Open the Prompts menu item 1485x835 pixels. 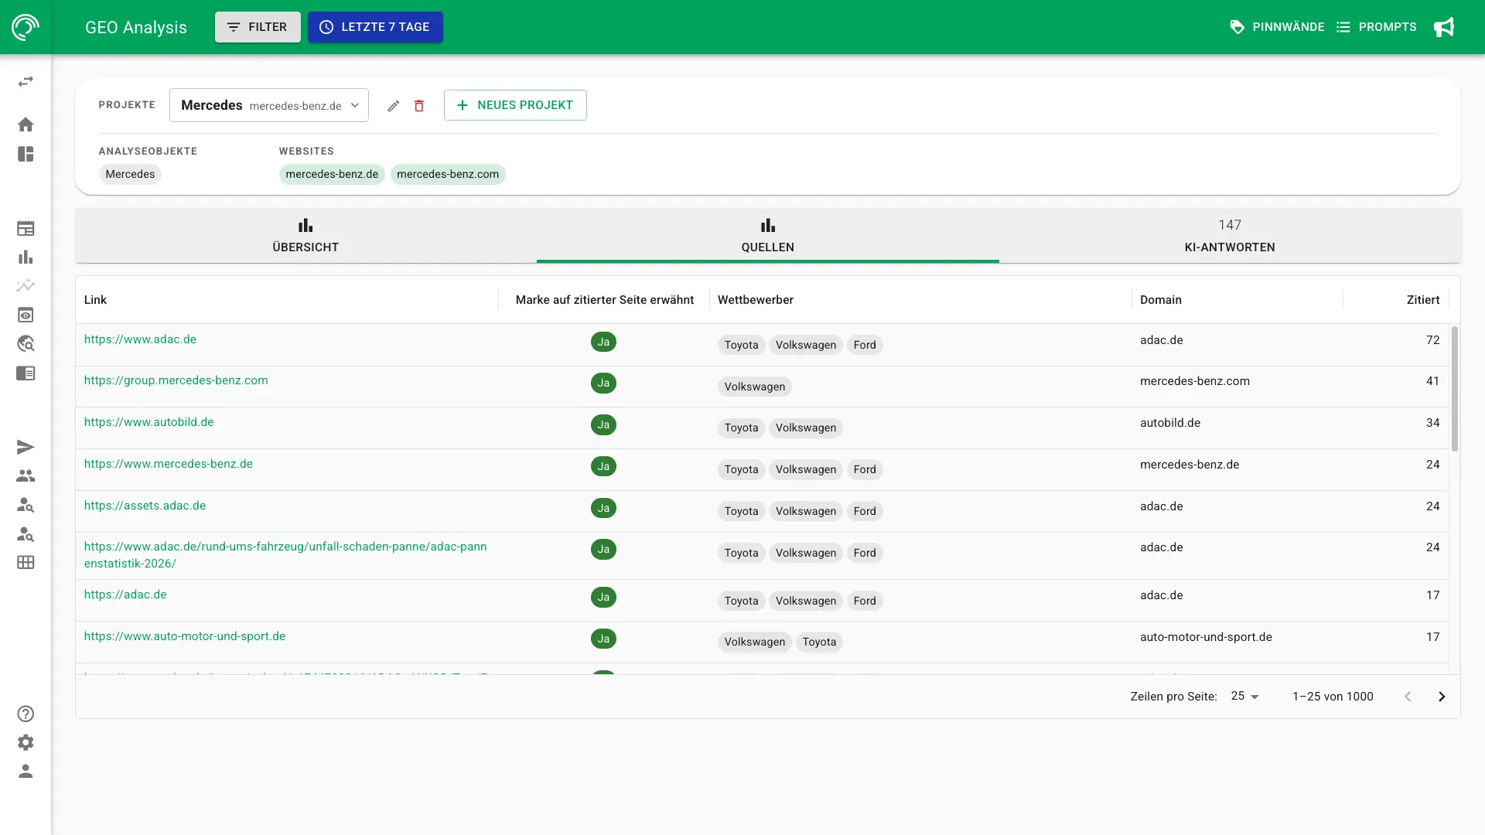[x=1376, y=27]
